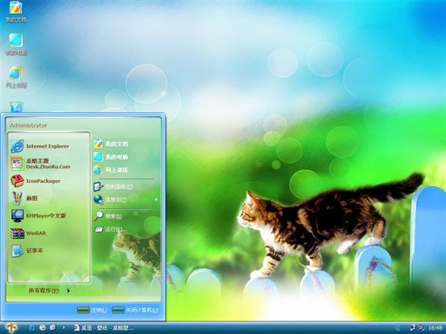
Task: Launch 画图 paint program in Start menu
Action: pos(24,198)
